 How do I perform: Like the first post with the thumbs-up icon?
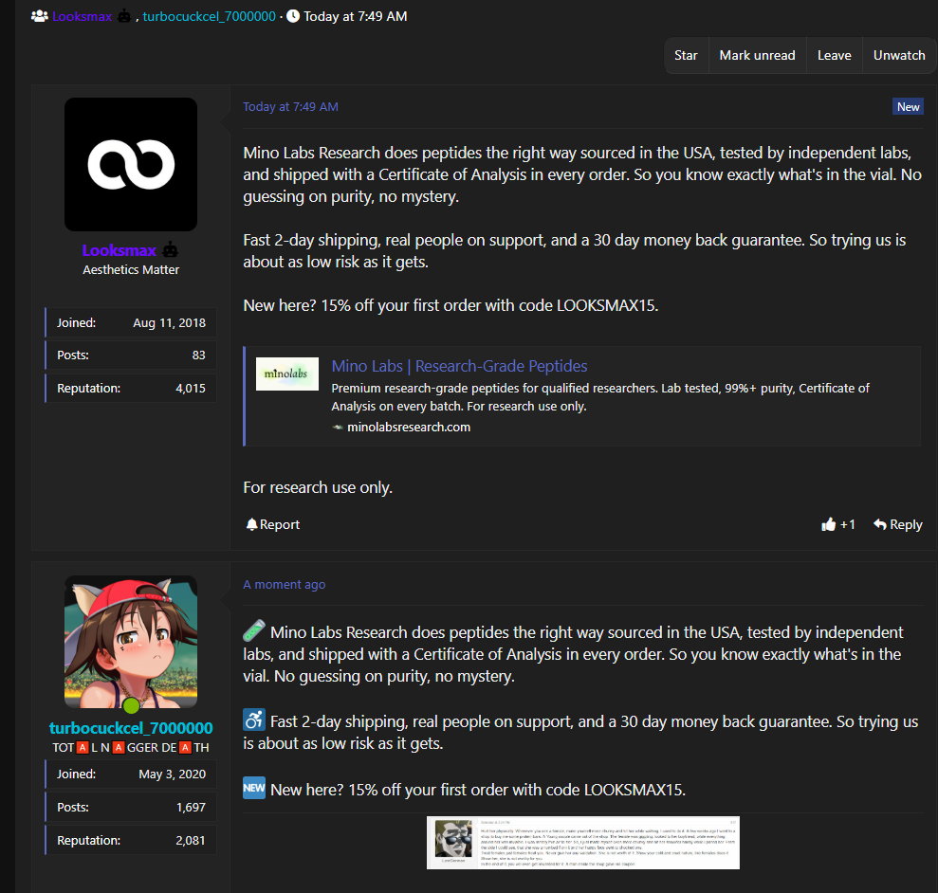click(x=829, y=524)
